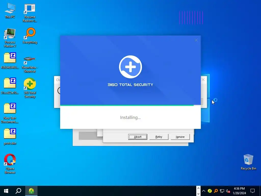Select protc.bin archive on desktop
Screen dimensions: 261x196
point(10,137)
